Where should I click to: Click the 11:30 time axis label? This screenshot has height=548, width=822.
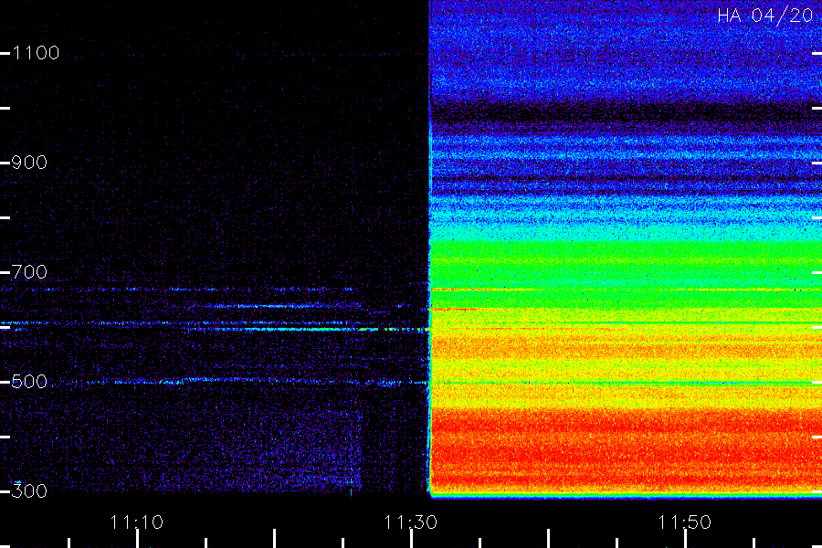410,522
